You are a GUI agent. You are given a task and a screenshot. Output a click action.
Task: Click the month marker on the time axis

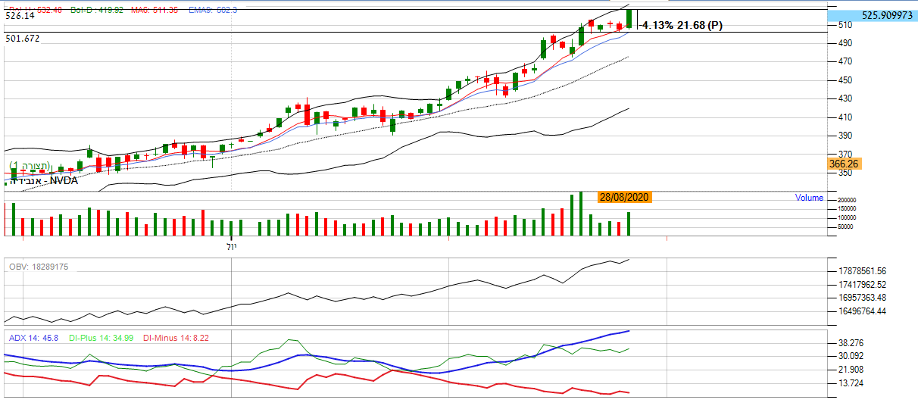click(x=233, y=246)
